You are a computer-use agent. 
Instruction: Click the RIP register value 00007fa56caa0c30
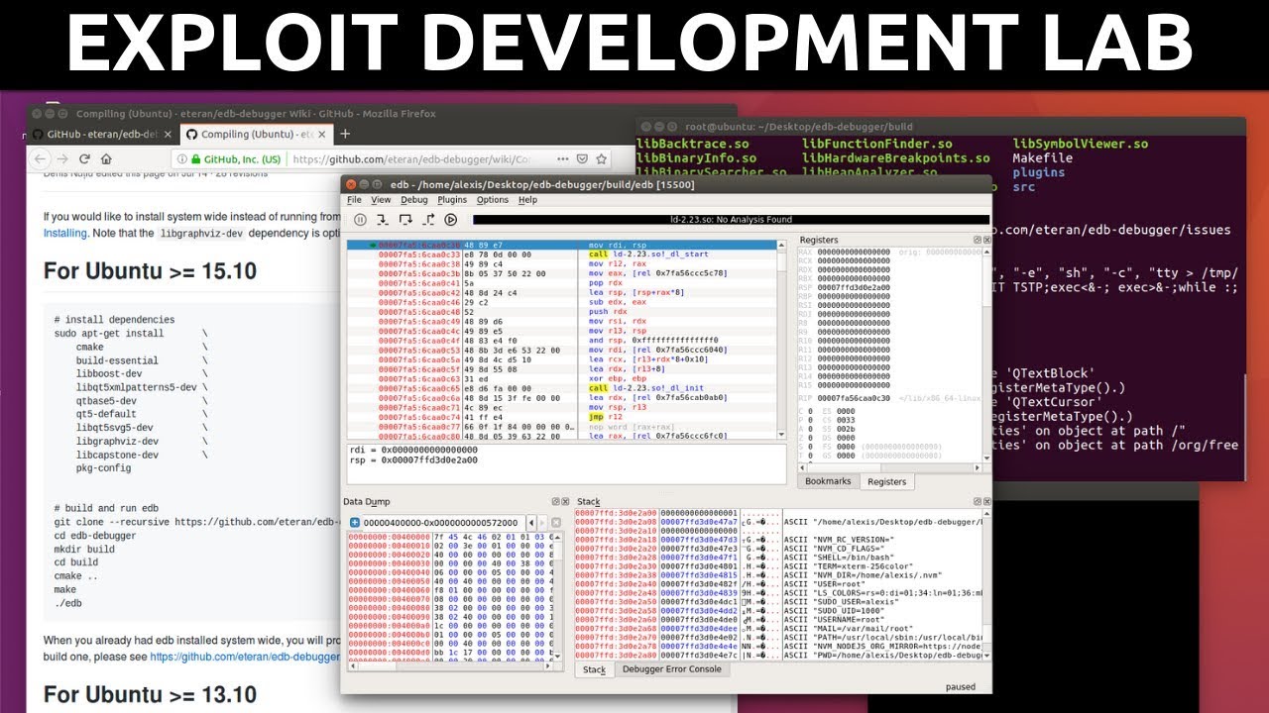click(x=854, y=397)
